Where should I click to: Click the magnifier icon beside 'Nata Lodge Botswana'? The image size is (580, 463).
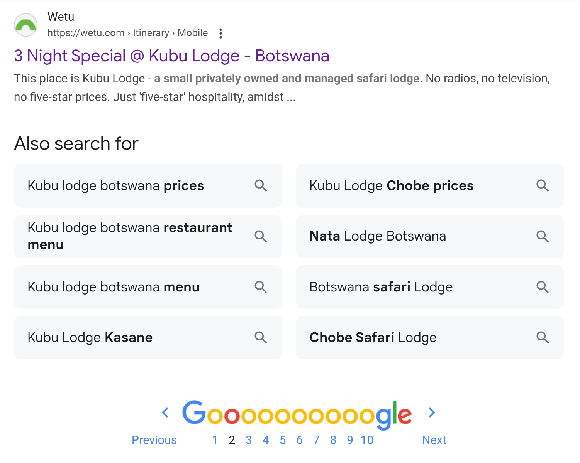[x=543, y=236]
